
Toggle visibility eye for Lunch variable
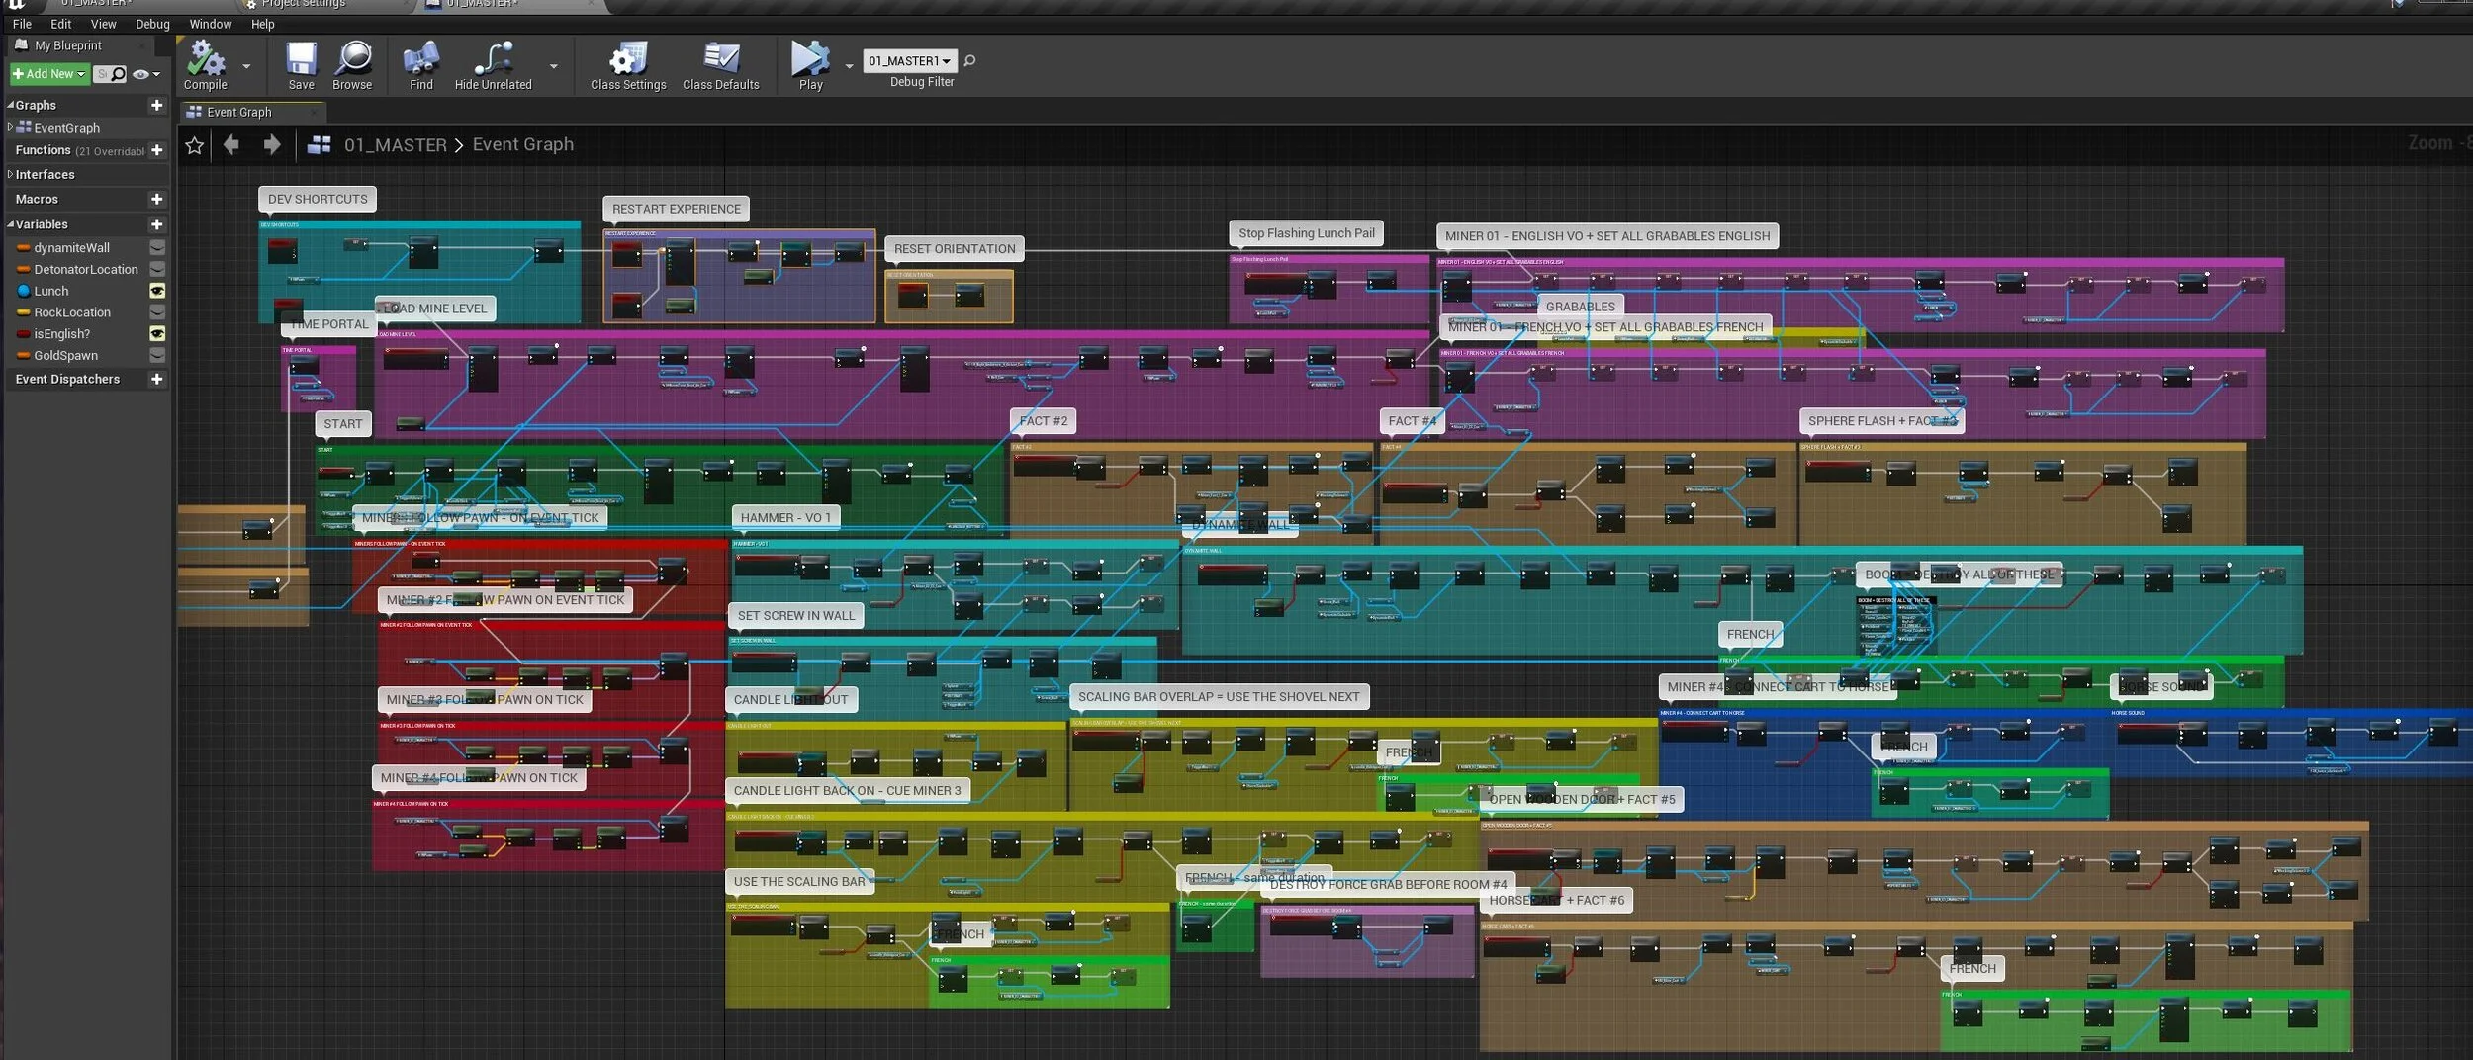(x=157, y=291)
